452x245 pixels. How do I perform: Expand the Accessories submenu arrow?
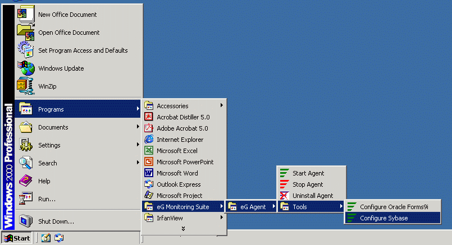coord(221,105)
